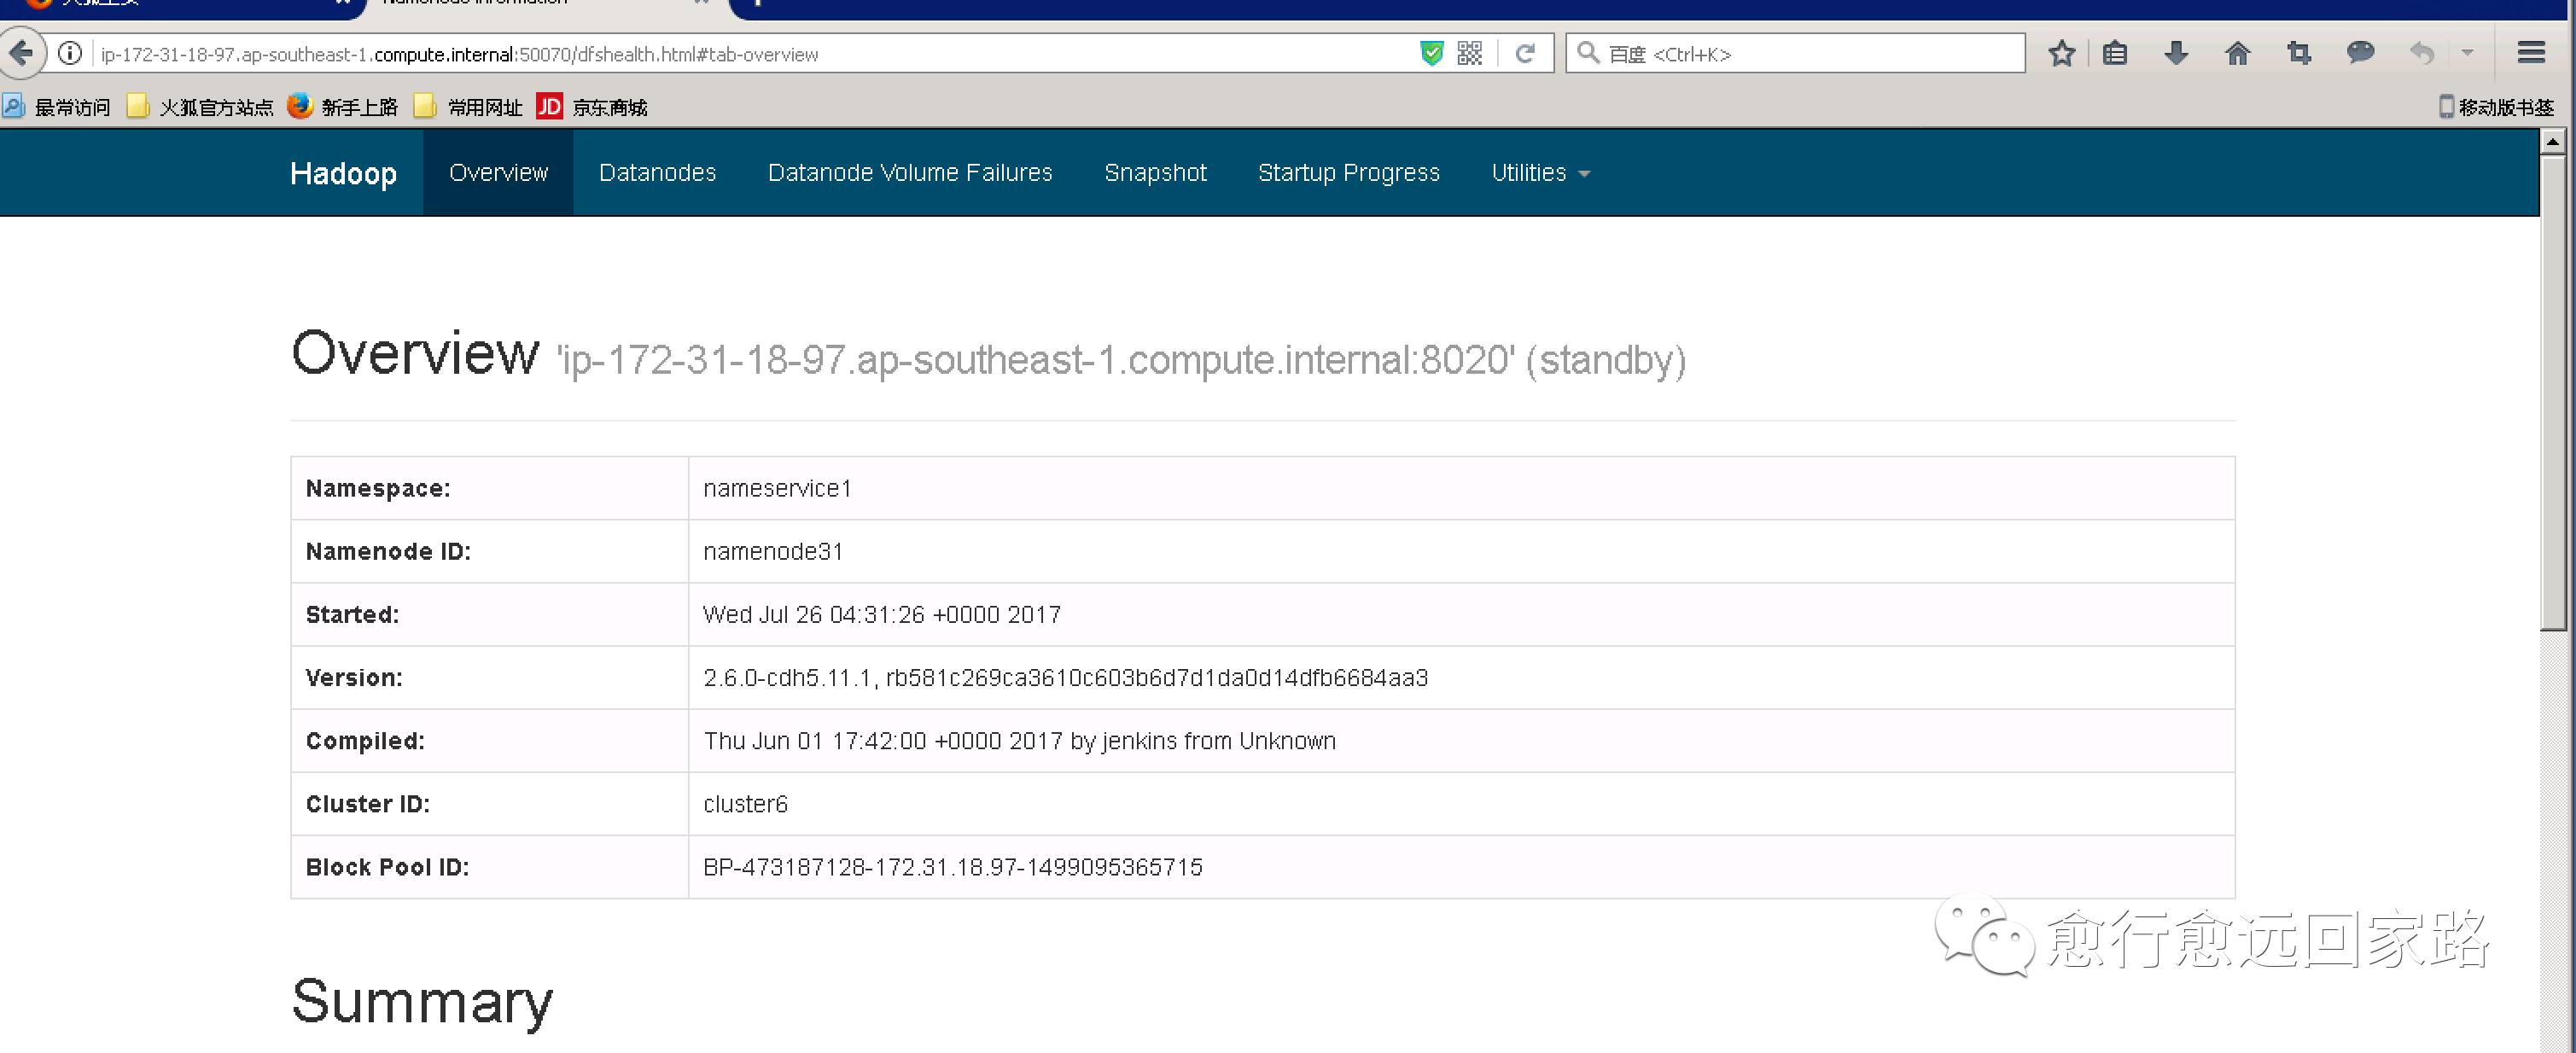2576x1053 pixels.
Task: Click the Cluster ID: label cell
Action: point(490,803)
